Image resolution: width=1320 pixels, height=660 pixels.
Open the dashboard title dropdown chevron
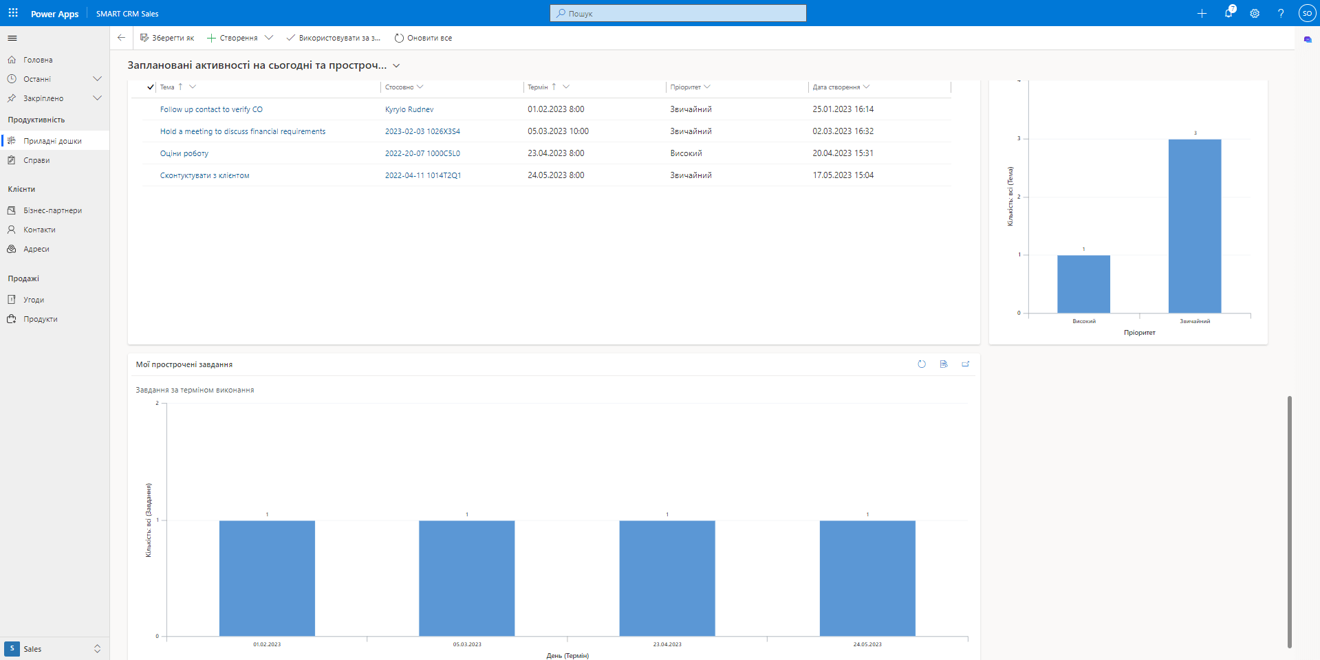[x=397, y=66]
